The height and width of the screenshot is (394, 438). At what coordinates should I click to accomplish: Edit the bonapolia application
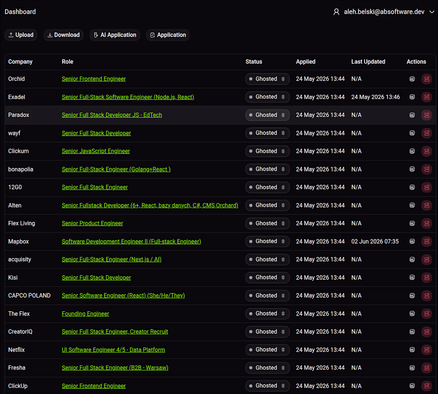coord(412,169)
